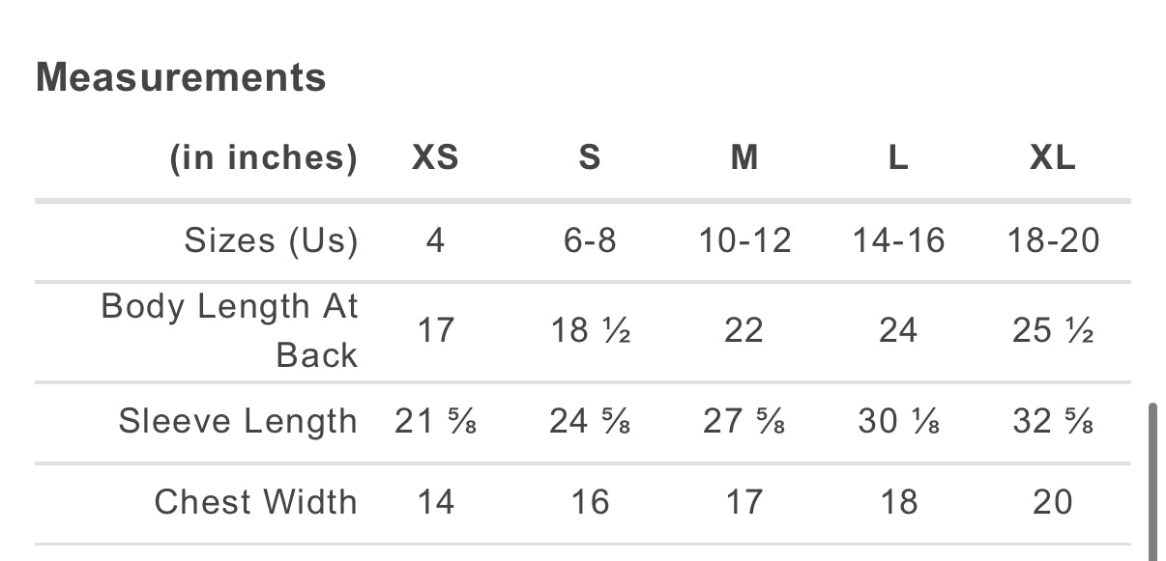The image size is (1166, 561).
Task: Select XS sleeve length 21 ⅝ cell
Action: tap(435, 422)
